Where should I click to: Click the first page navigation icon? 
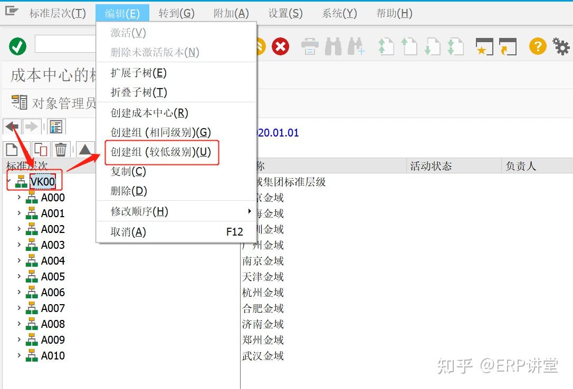tap(386, 47)
